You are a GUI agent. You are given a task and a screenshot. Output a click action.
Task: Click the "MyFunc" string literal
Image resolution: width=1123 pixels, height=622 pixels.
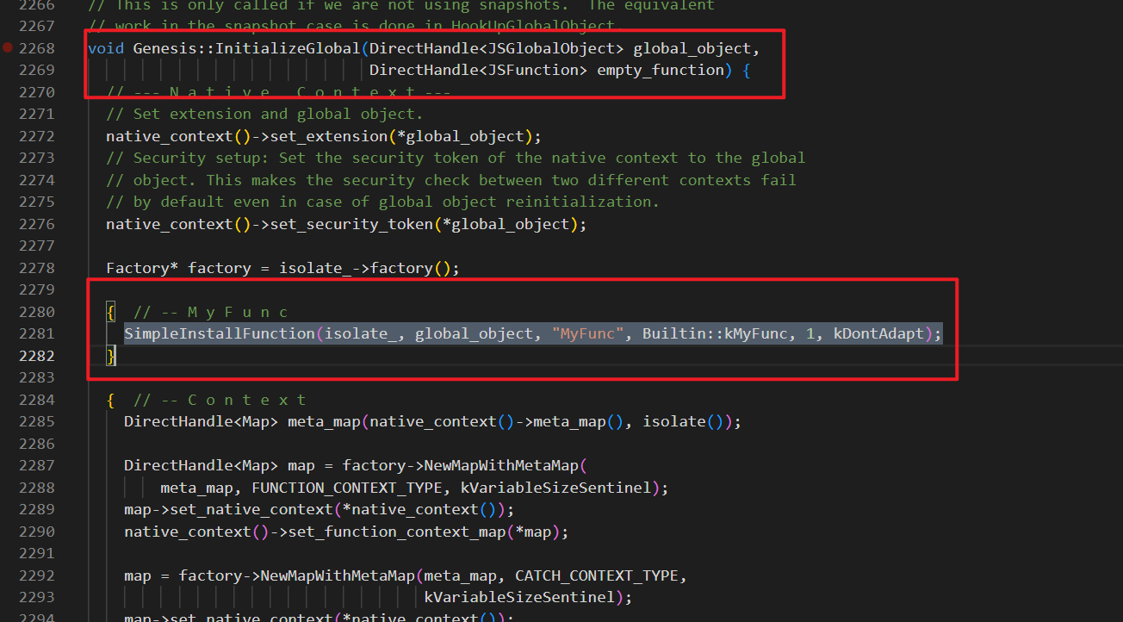point(587,333)
